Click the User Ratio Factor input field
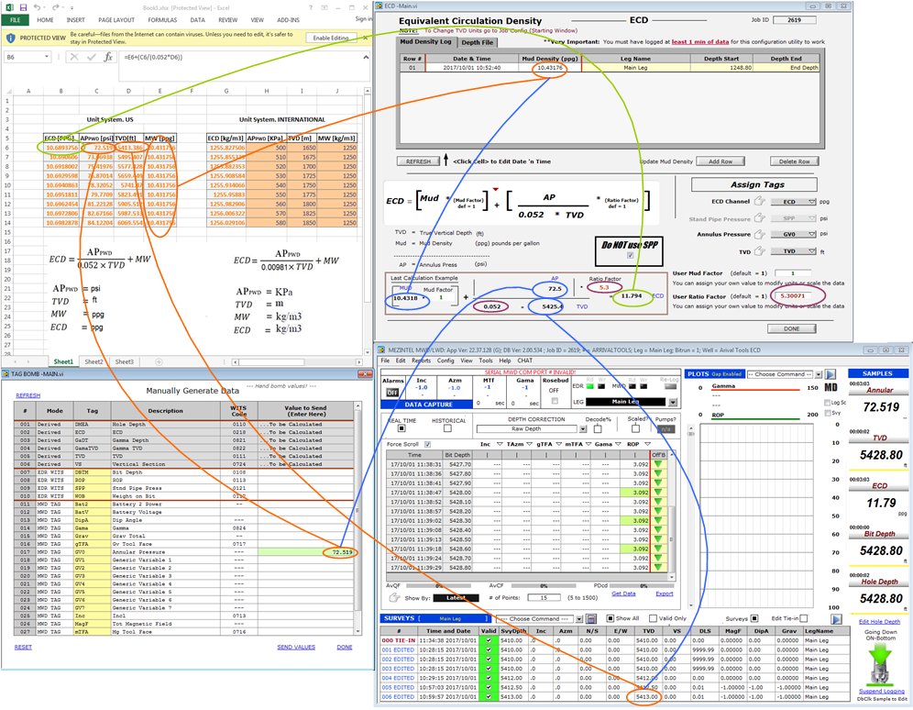This screenshot has height=710, width=913. [x=793, y=296]
